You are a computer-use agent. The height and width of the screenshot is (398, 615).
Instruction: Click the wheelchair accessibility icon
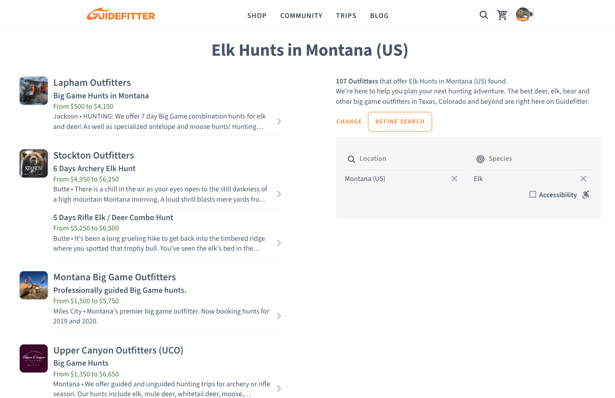point(585,195)
